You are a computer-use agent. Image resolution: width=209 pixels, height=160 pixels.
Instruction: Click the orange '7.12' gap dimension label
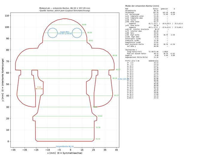[39, 87]
